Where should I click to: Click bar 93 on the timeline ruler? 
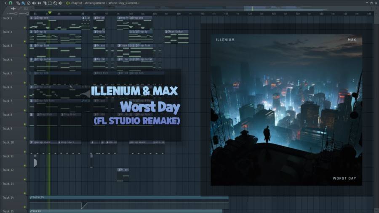click(x=83, y=14)
